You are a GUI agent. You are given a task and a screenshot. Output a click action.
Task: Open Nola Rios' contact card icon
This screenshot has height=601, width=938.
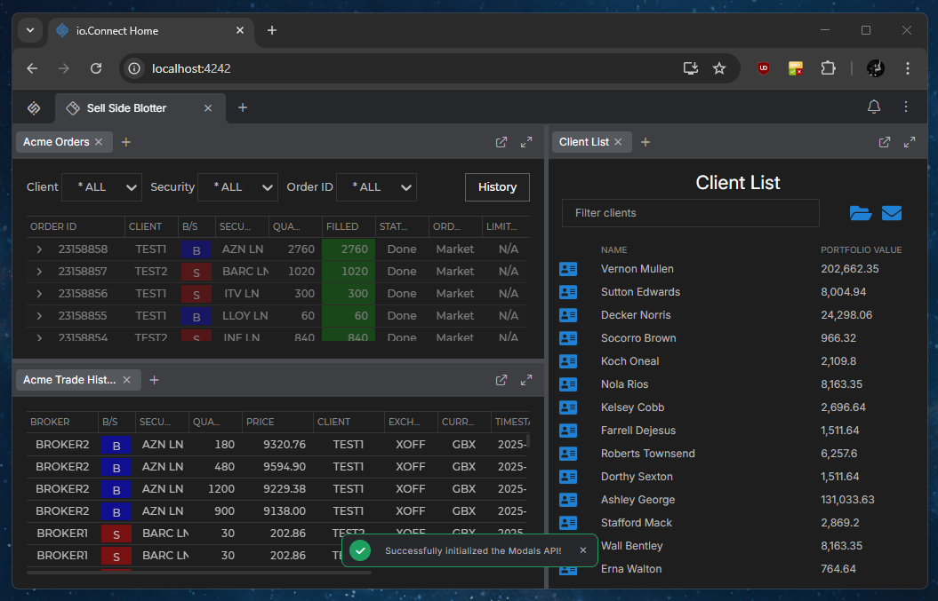568,384
